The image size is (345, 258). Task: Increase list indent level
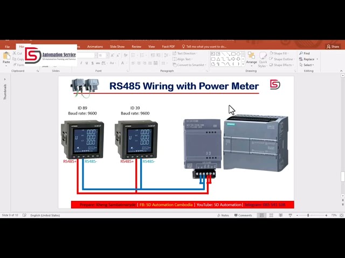click(158, 55)
